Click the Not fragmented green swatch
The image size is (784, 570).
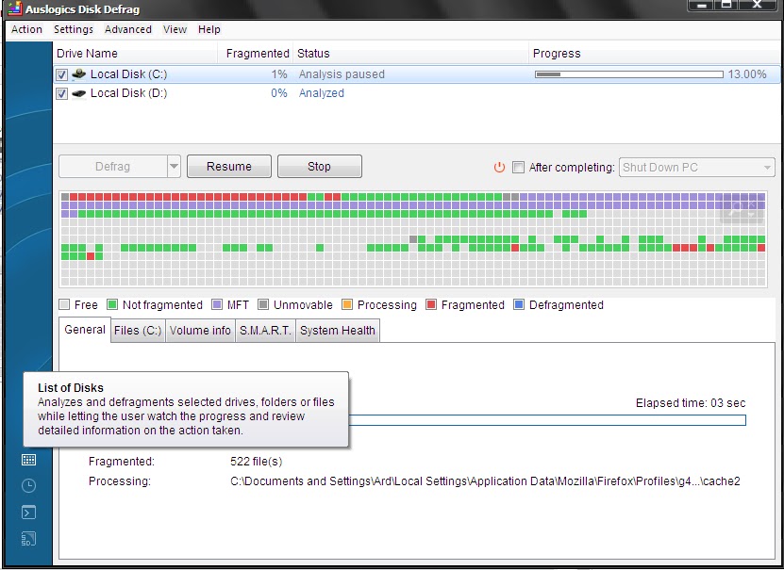[x=112, y=304]
